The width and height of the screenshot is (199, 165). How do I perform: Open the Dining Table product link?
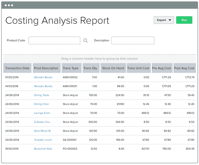[41, 95]
